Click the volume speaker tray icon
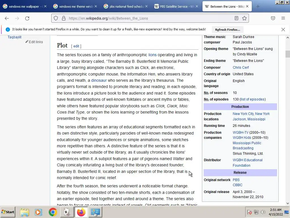Screen dimensions: 290x218 tap(263, 212)
